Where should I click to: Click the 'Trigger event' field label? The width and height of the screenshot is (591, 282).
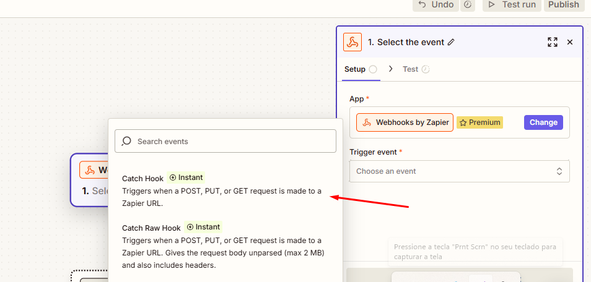(x=373, y=152)
